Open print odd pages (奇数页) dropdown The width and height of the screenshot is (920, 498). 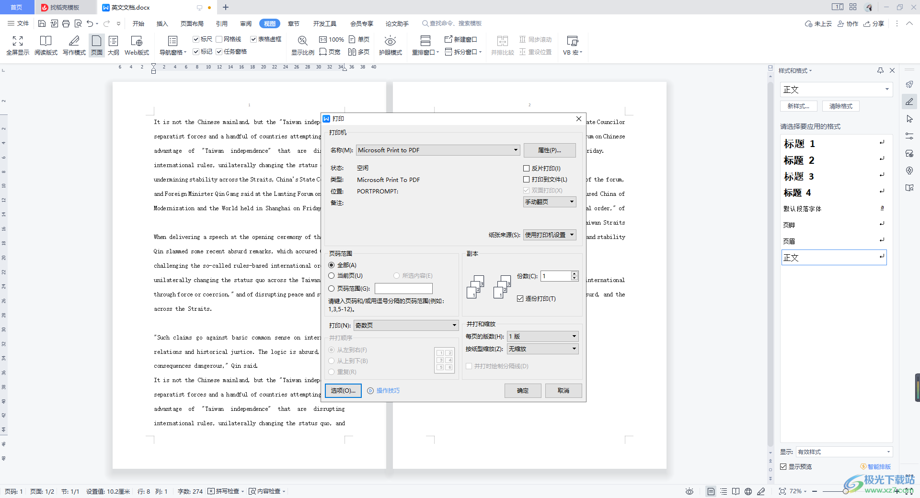406,326
